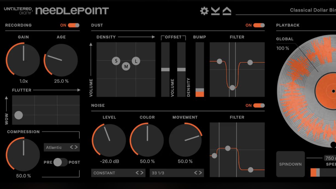
Task: Open the settings gear icon
Action: pos(204,11)
